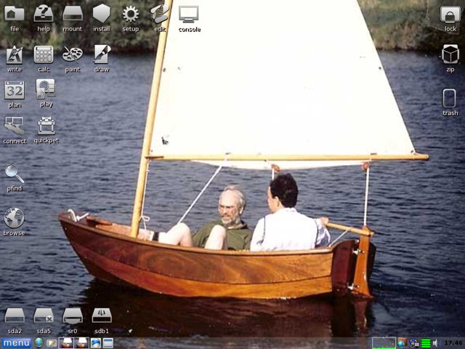This screenshot has height=349, width=465.
Task: Open the volume speaker tray icon
Action: [435, 343]
